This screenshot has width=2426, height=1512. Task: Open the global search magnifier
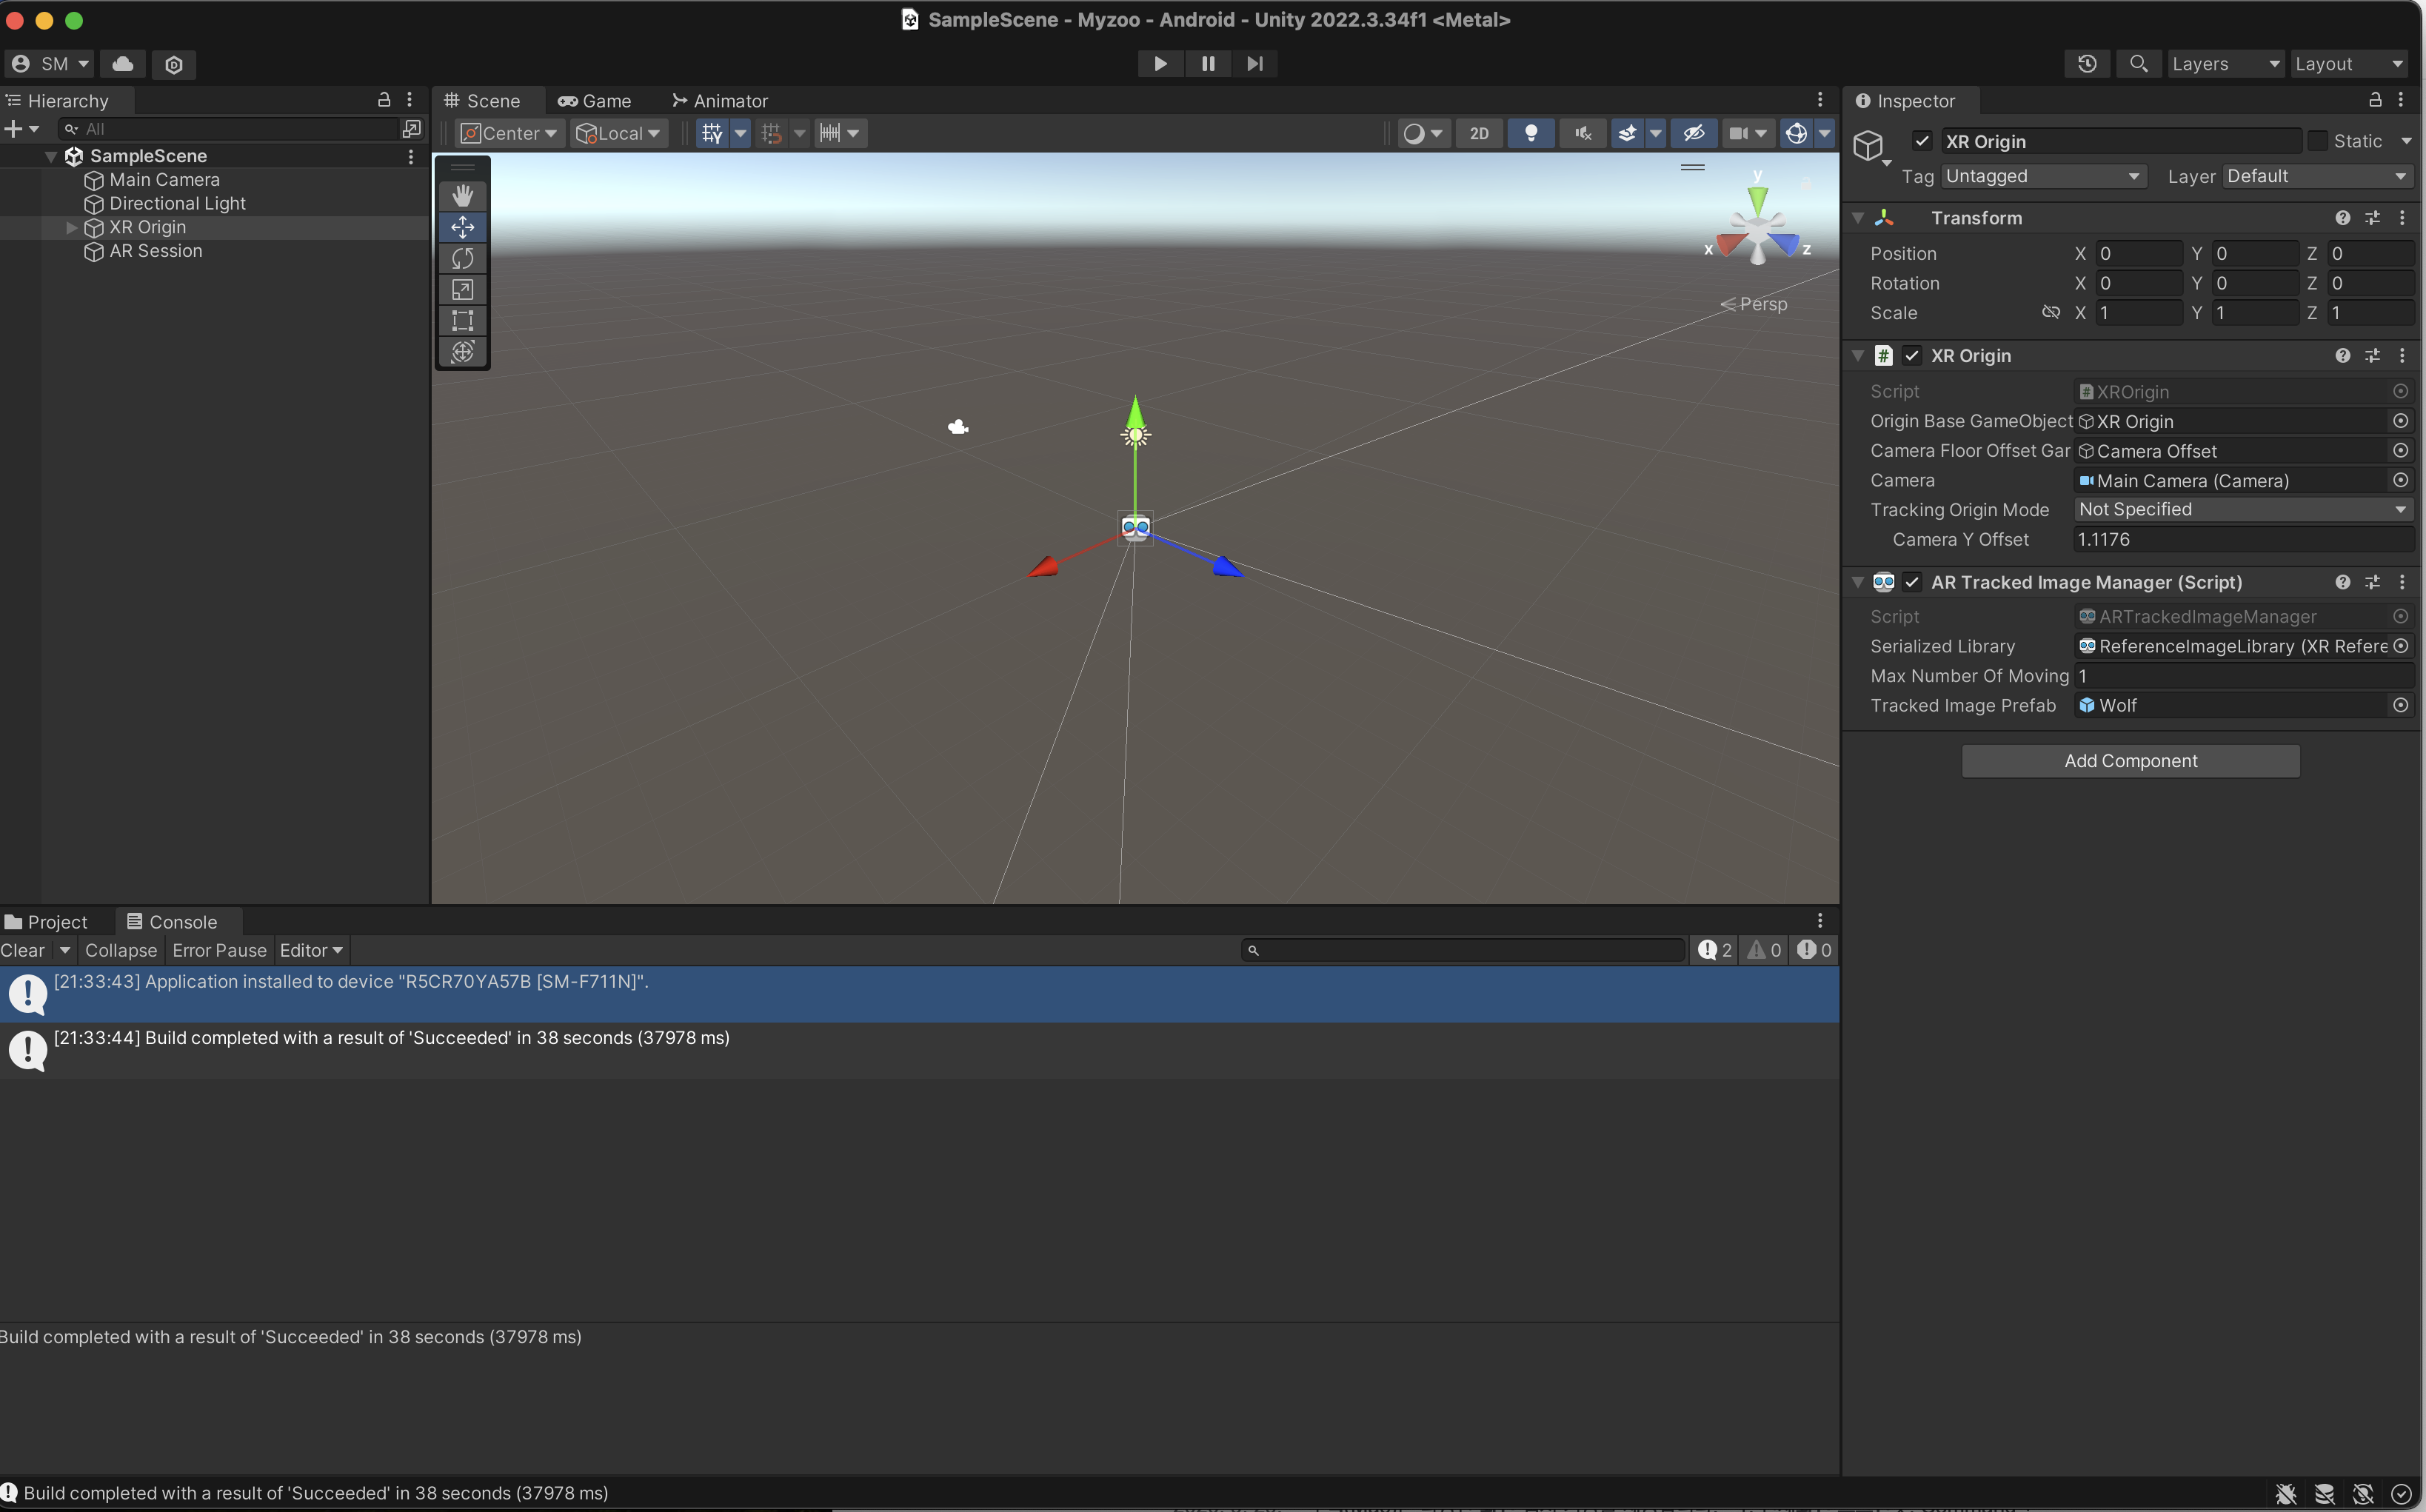(2138, 64)
